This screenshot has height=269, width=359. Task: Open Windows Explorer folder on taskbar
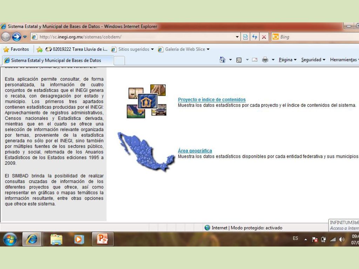56,239
